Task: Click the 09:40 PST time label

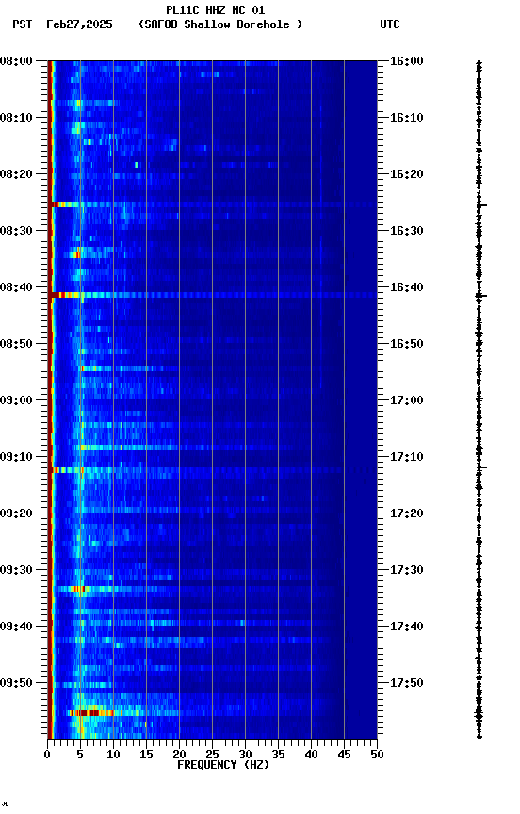Action: point(16,627)
